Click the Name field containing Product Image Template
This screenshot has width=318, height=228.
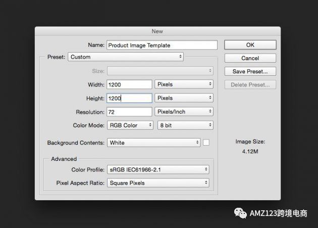pos(162,45)
